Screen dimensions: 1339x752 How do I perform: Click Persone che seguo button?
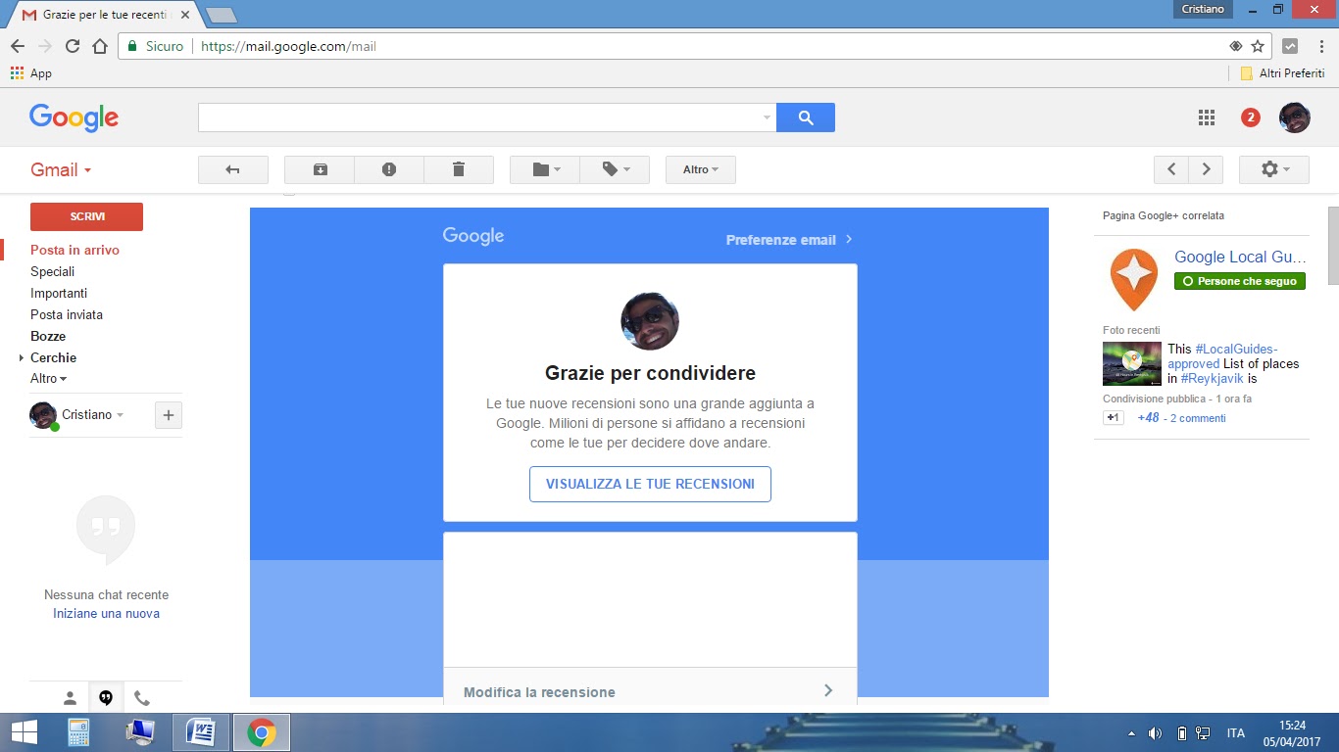tap(1240, 281)
